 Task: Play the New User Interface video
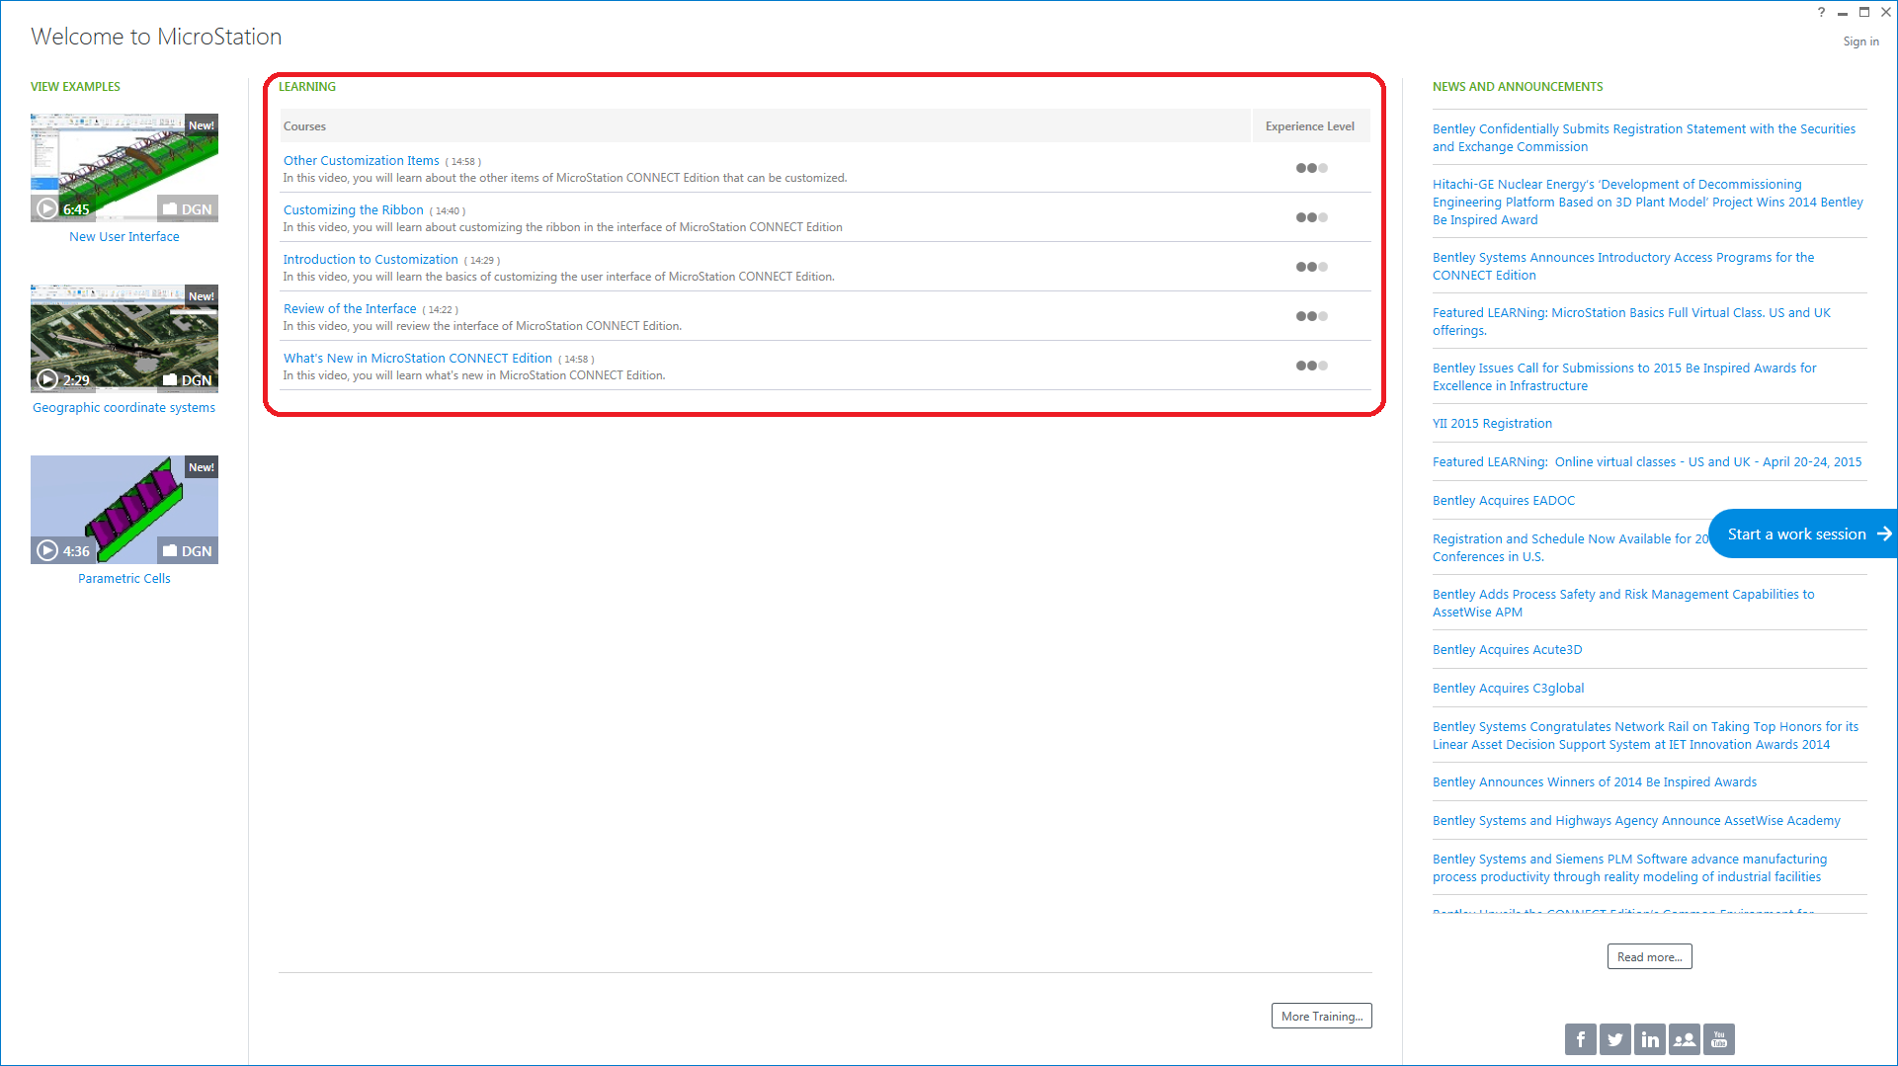point(46,208)
